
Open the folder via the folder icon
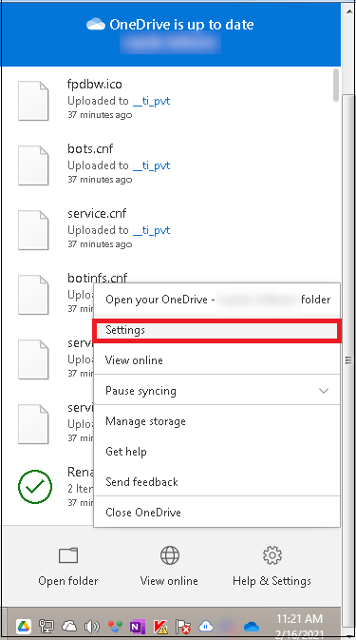pos(68,555)
